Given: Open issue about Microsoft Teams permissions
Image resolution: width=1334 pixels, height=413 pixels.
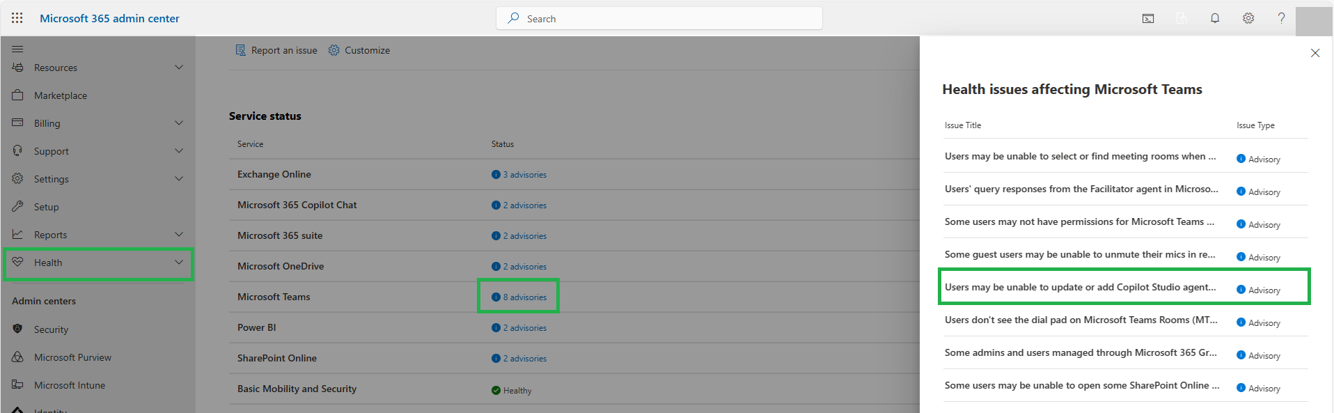Looking at the screenshot, I should pos(1080,221).
